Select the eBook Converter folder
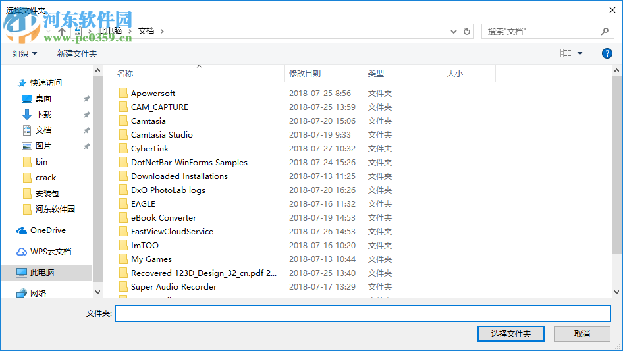623x351 pixels. click(x=163, y=218)
